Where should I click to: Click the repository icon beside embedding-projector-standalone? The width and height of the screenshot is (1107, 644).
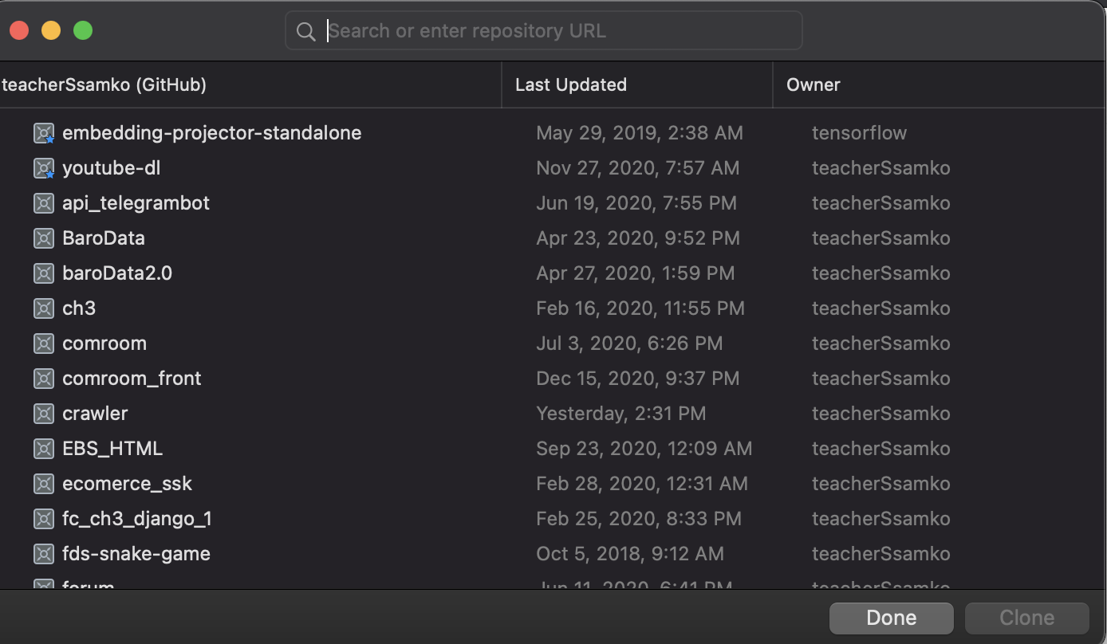pos(44,133)
